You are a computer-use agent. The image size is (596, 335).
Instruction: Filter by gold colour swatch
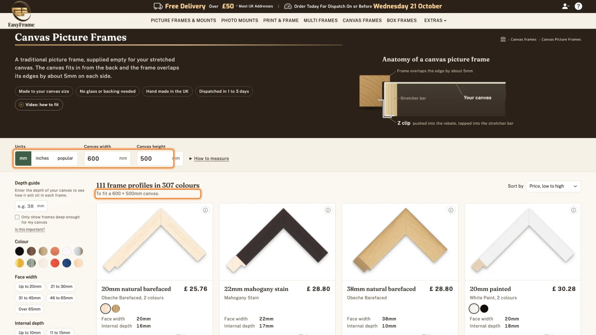click(x=19, y=263)
